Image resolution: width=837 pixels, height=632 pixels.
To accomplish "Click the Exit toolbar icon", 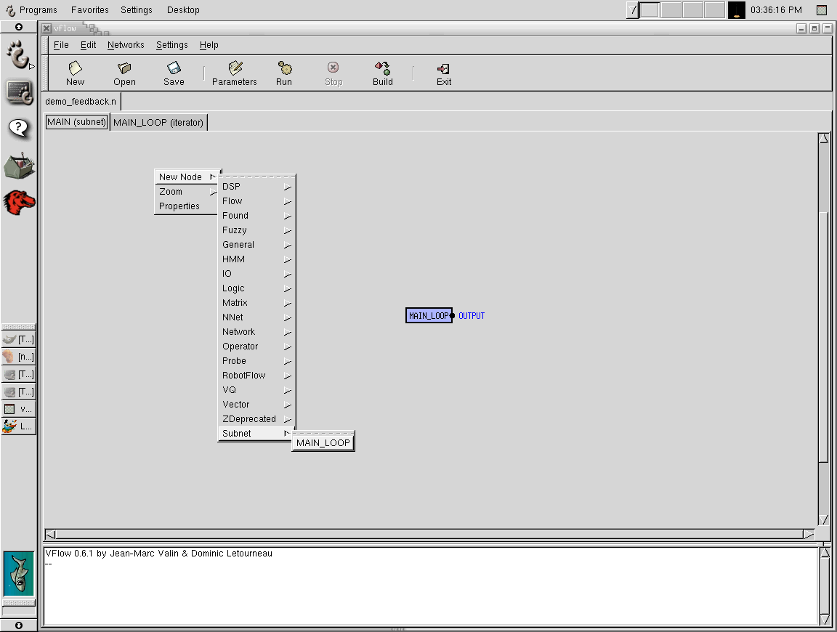I will pos(444,69).
